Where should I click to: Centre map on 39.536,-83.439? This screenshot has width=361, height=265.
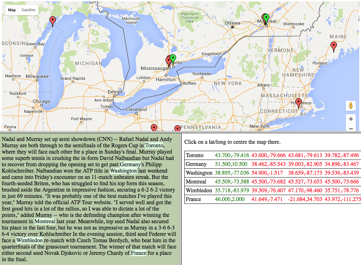(342, 173)
